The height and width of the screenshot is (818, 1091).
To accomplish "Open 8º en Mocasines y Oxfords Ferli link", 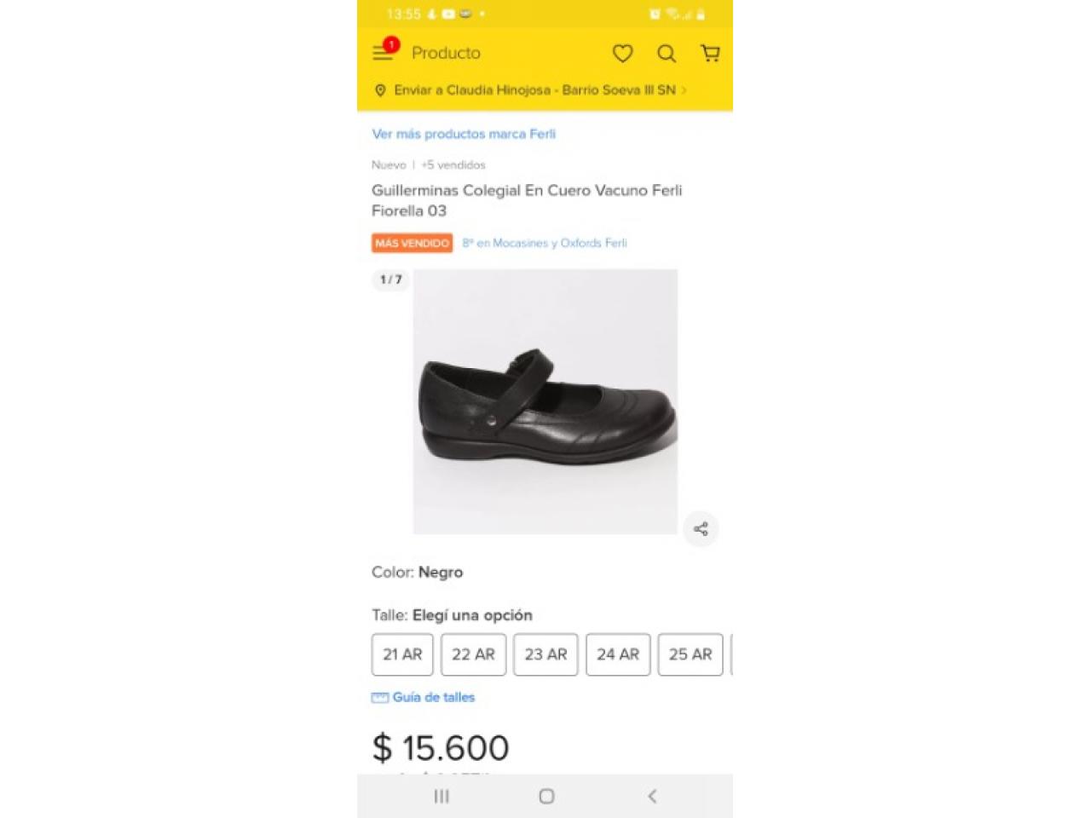I will (545, 243).
